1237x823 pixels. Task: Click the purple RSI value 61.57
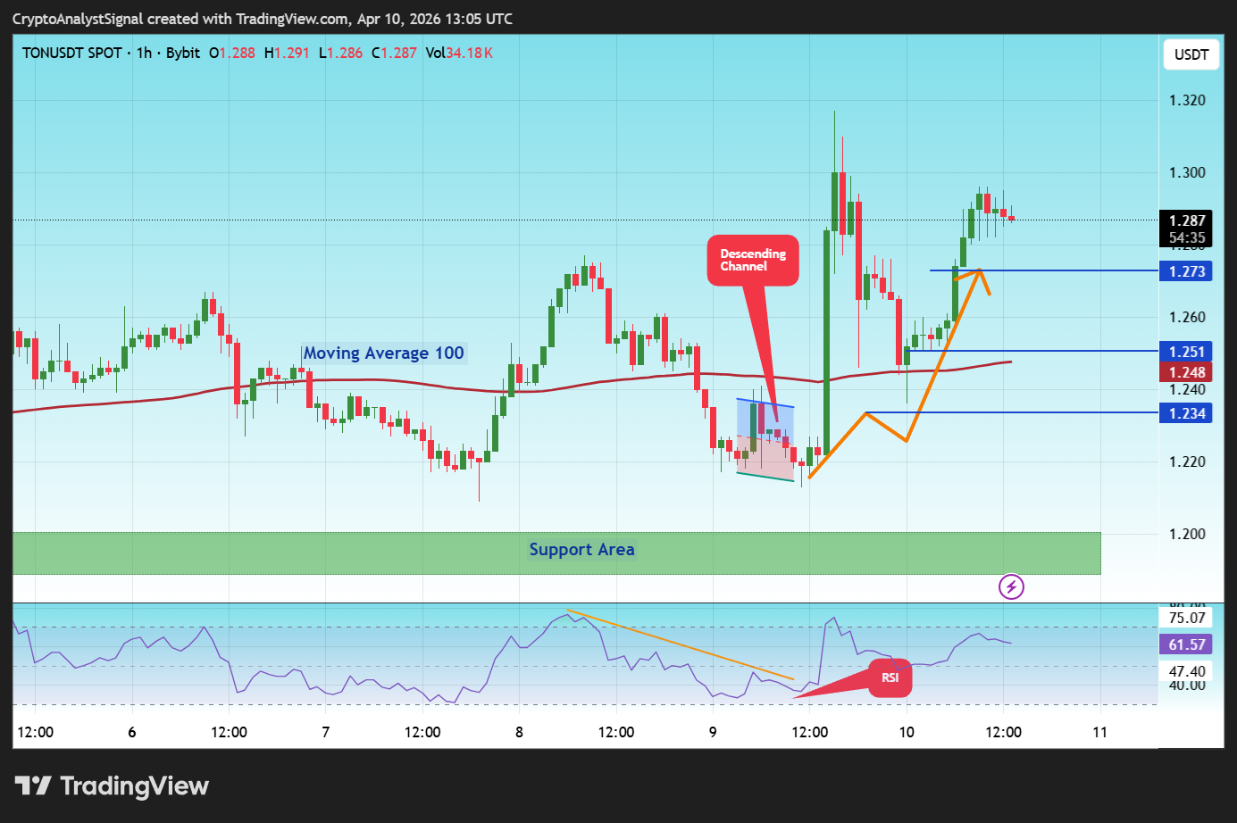(x=1187, y=644)
